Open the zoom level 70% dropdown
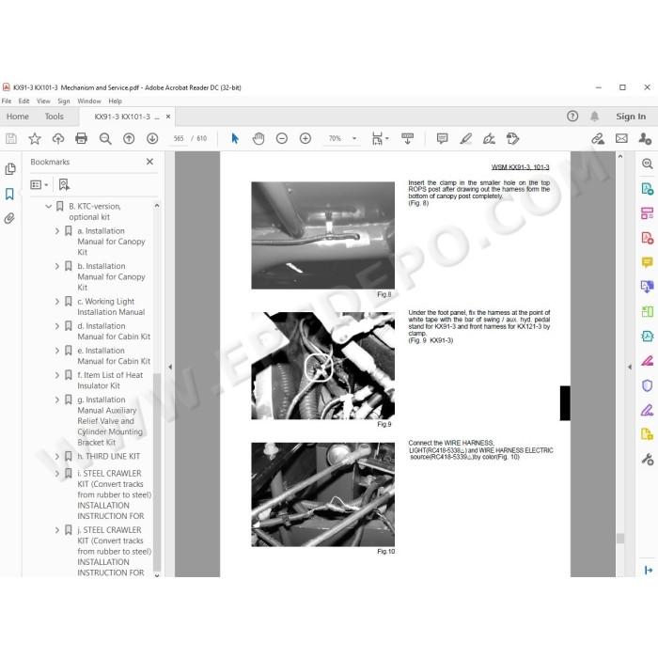658x658 pixels. click(354, 138)
